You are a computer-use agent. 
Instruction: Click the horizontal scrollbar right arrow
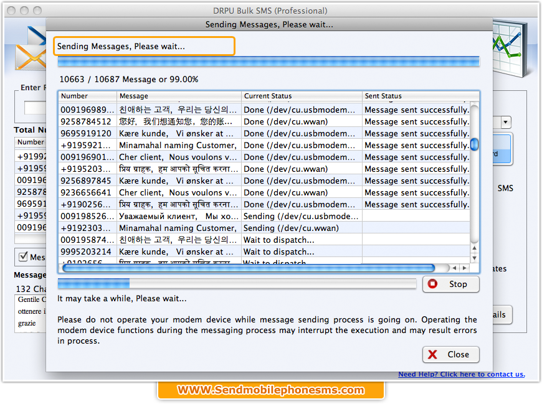[464, 268]
